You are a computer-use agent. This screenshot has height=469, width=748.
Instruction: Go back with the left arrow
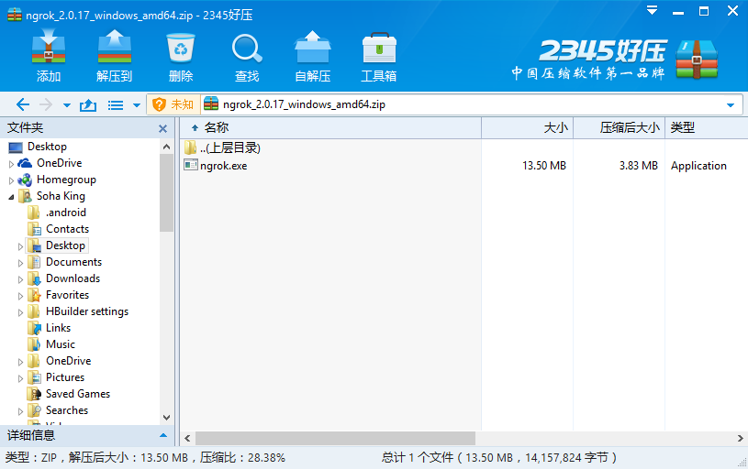pyautogui.click(x=22, y=104)
